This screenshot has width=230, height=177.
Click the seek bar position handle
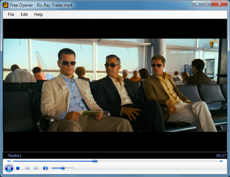pyautogui.click(x=95, y=161)
